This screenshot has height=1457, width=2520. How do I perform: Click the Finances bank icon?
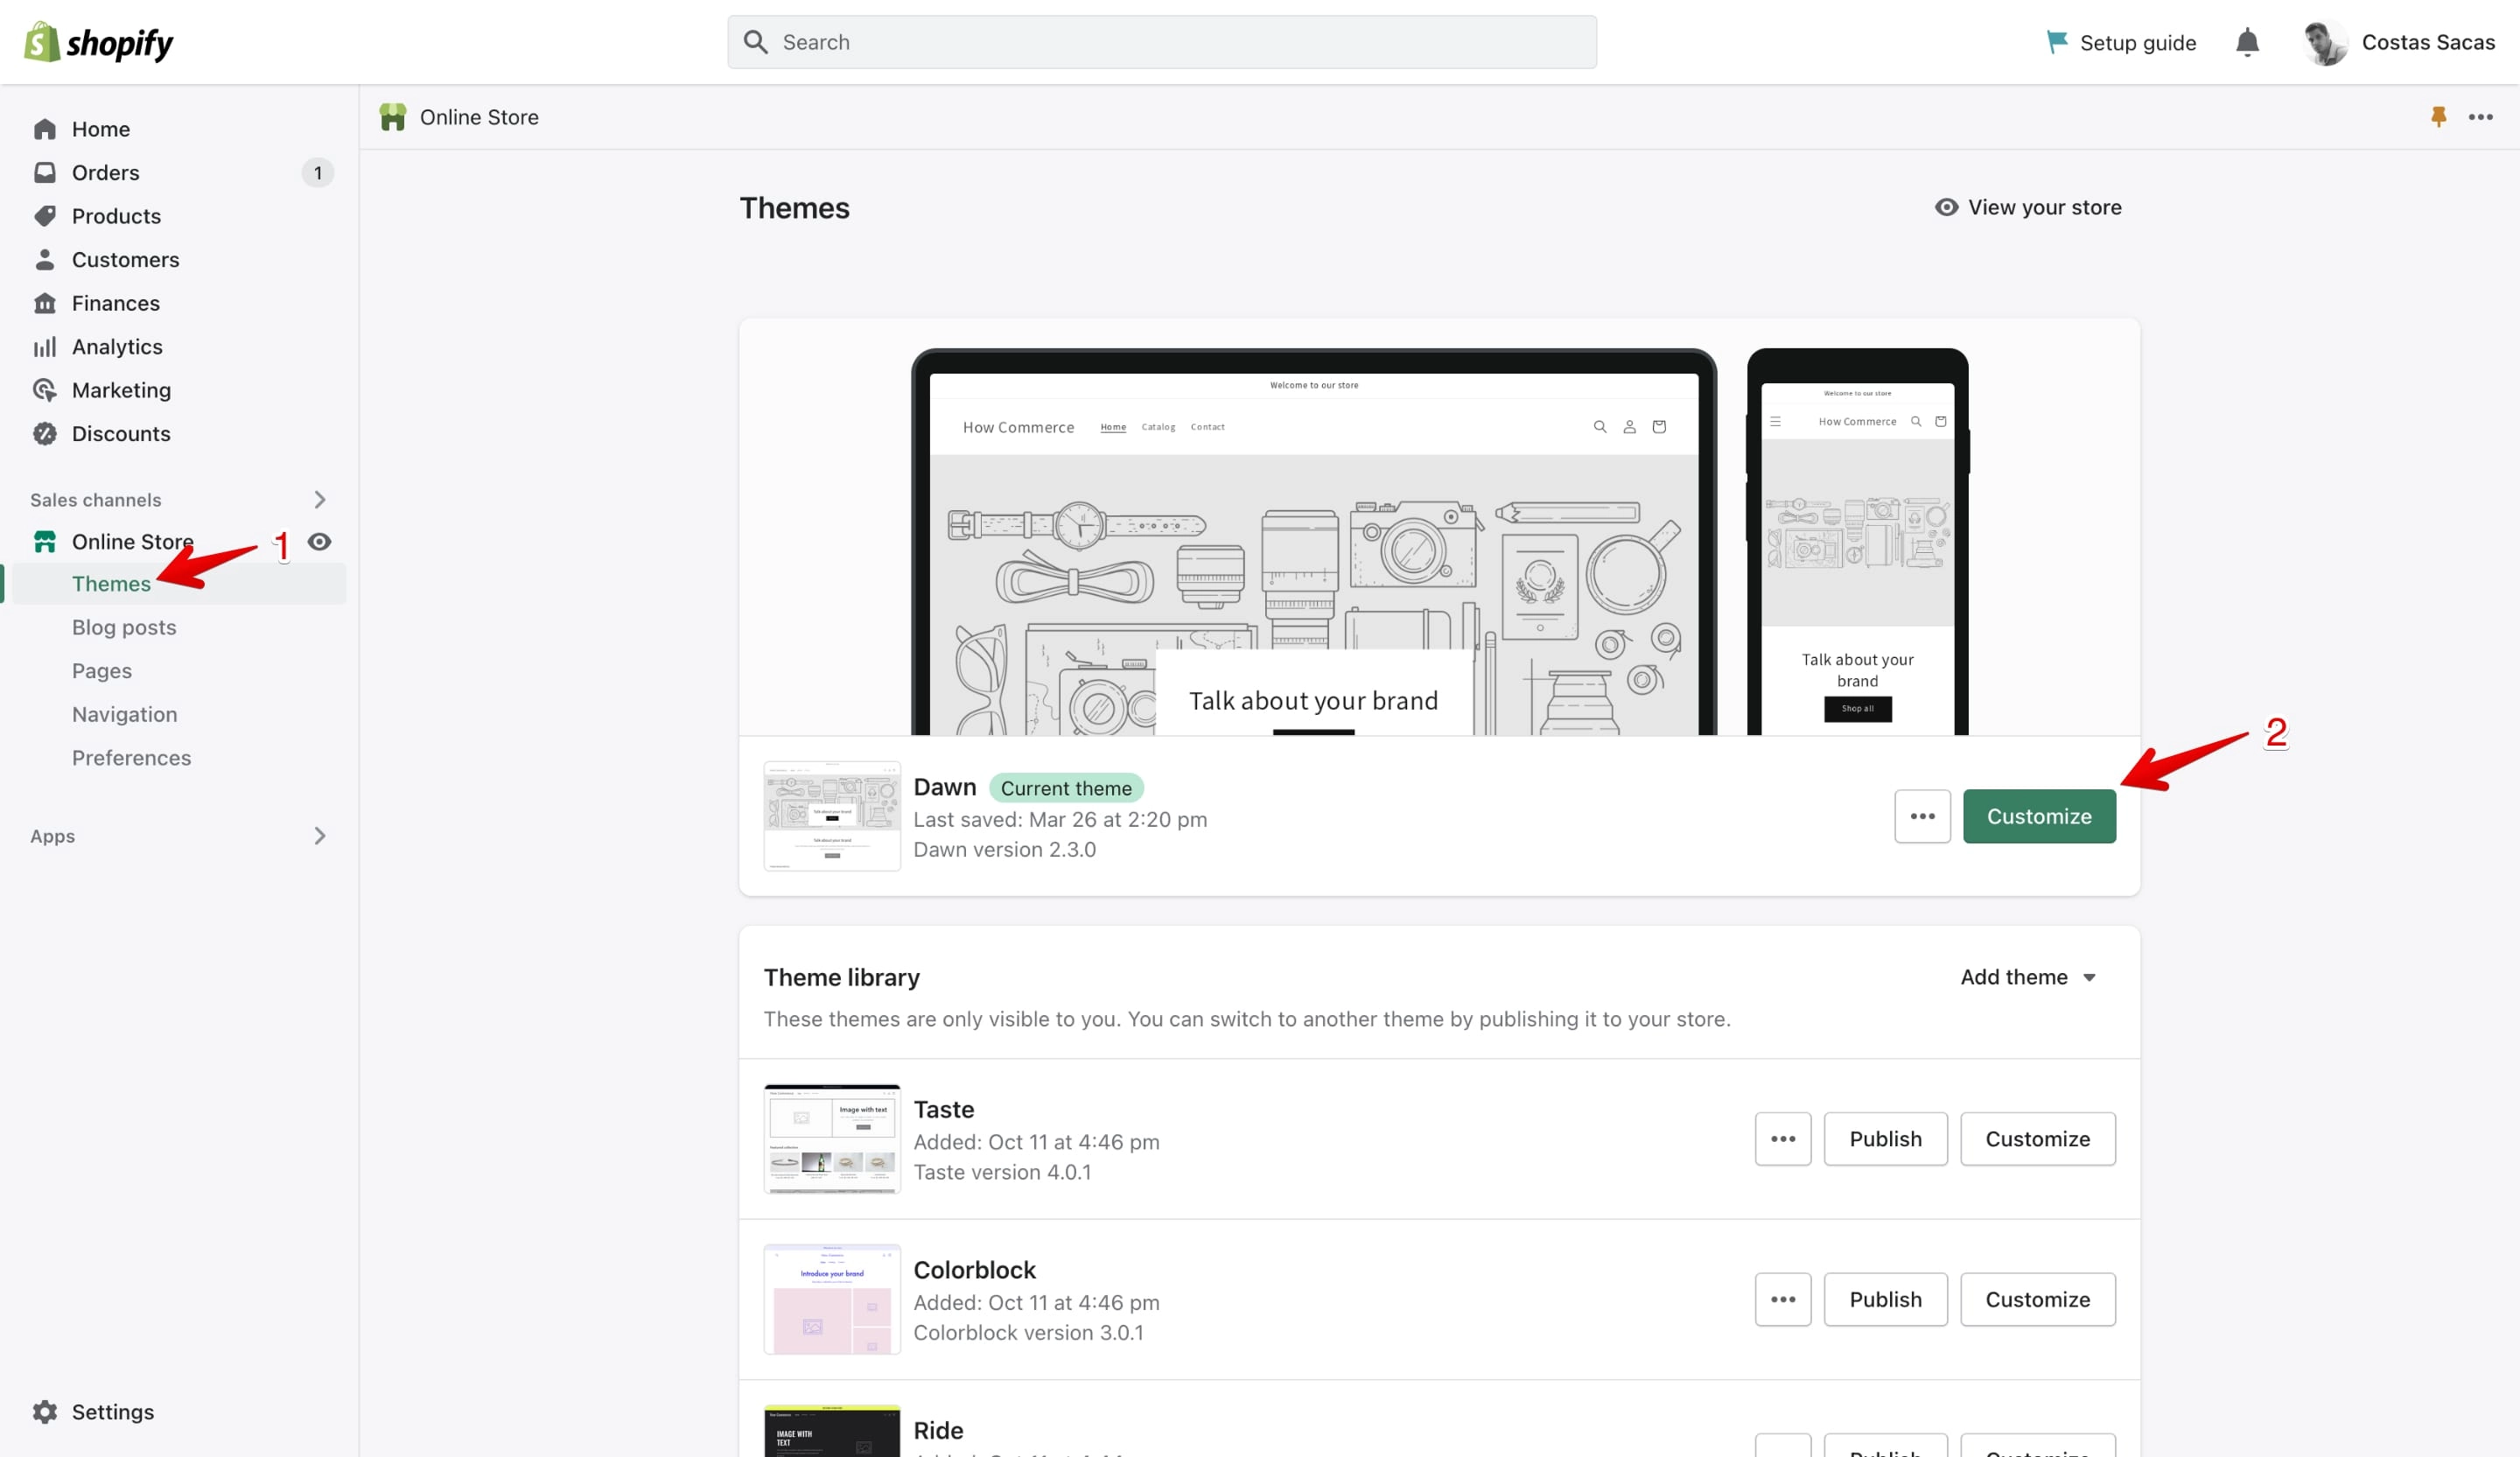(45, 303)
